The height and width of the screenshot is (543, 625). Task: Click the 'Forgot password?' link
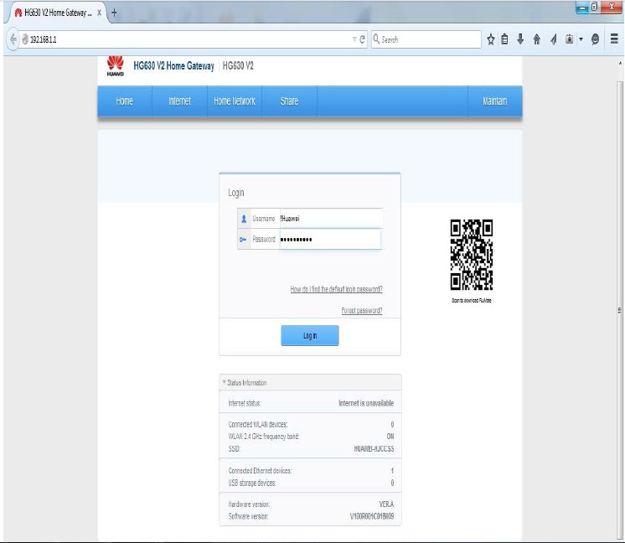(x=362, y=311)
